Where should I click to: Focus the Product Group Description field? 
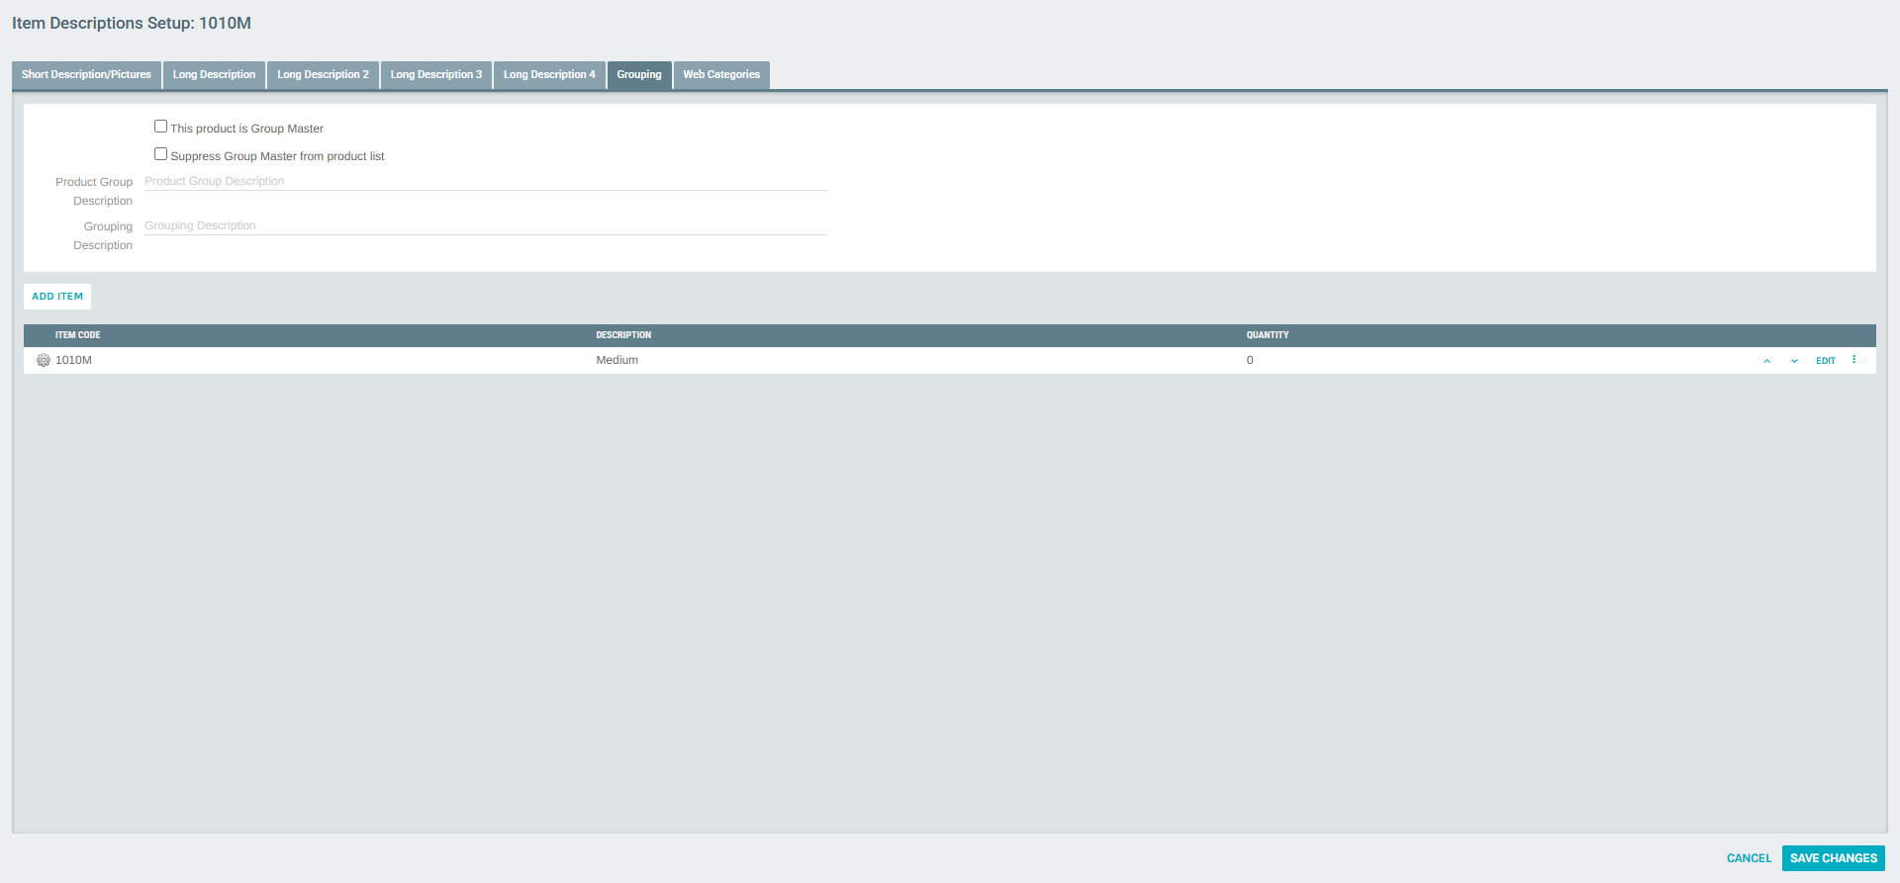pyautogui.click(x=485, y=181)
